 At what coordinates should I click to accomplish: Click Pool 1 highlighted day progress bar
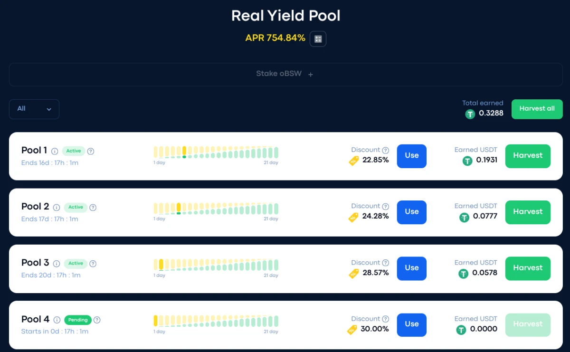[x=184, y=152]
